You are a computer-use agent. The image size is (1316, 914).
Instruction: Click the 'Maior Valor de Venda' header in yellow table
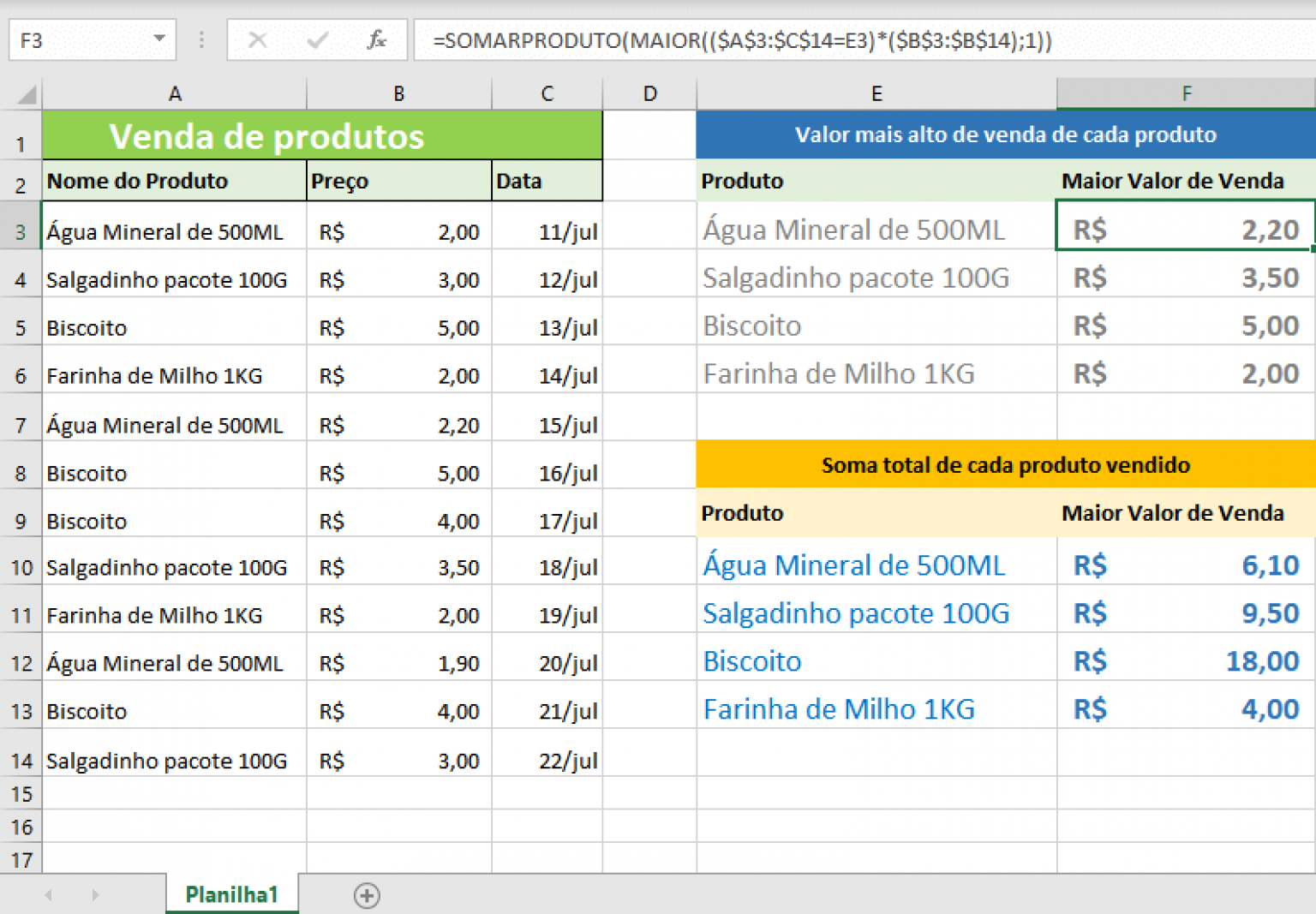(1186, 513)
